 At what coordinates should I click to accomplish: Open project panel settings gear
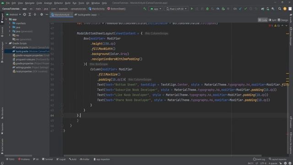[x=42, y=14]
